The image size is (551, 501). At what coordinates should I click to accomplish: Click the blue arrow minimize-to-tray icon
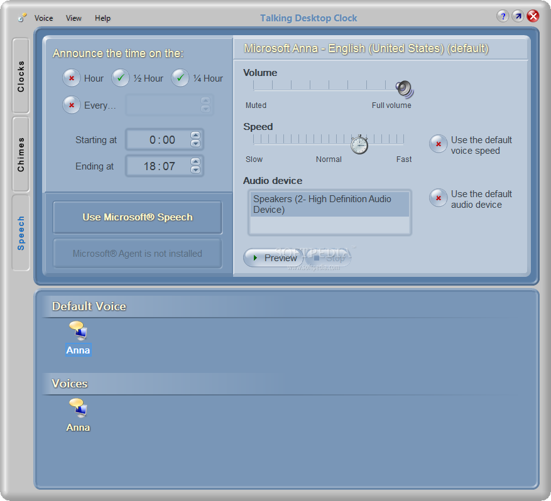point(518,16)
